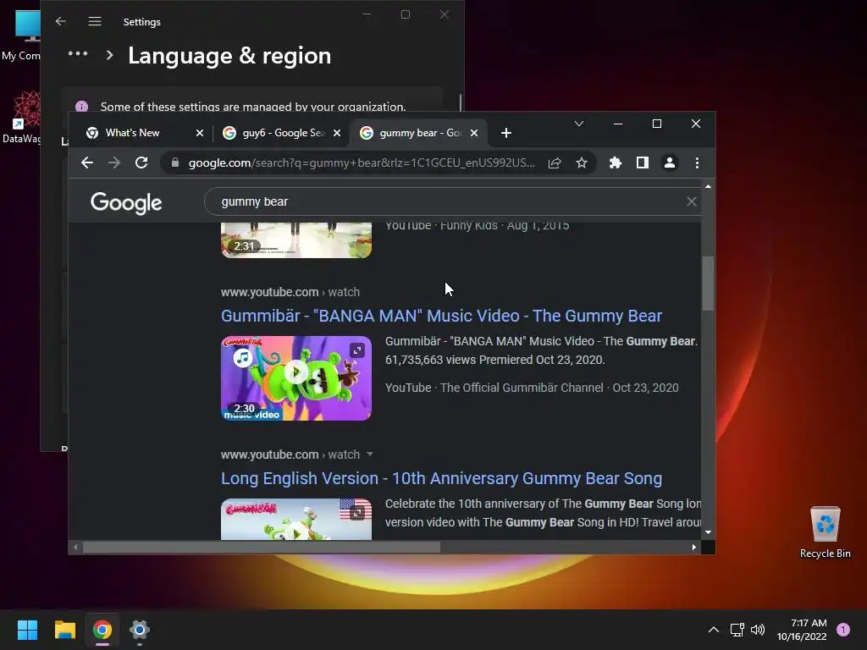Image resolution: width=867 pixels, height=650 pixels.
Task: Go back in Settings window
Action: pos(61,21)
